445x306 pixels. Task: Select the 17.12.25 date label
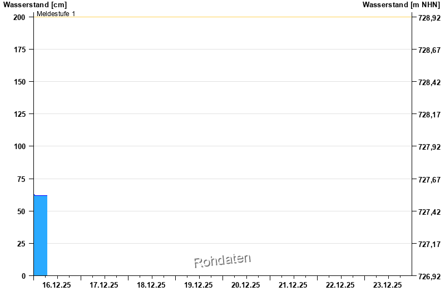click(x=104, y=285)
